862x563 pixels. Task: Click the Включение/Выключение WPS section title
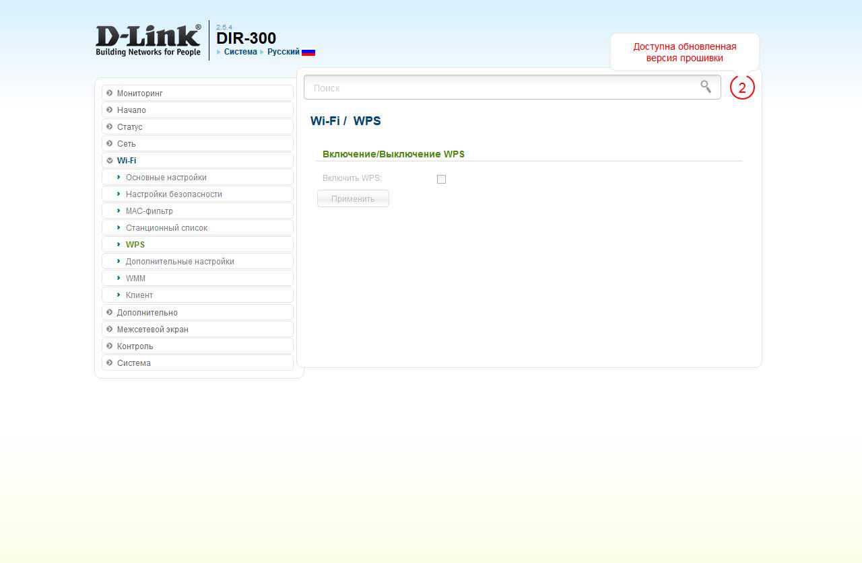pyautogui.click(x=393, y=154)
